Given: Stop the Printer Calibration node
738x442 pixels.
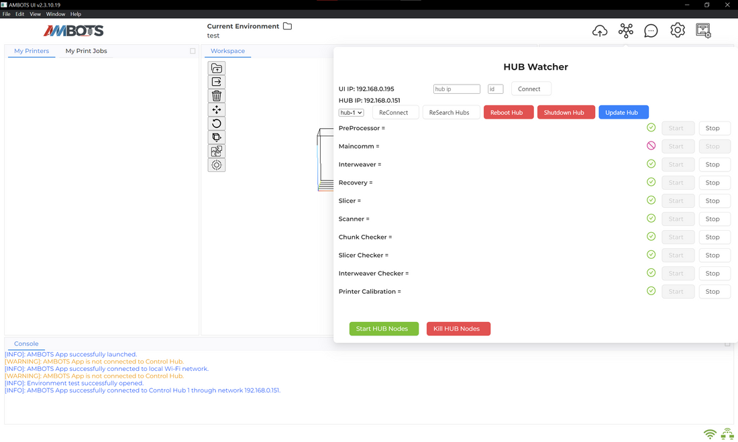Looking at the screenshot, I should (x=713, y=291).
